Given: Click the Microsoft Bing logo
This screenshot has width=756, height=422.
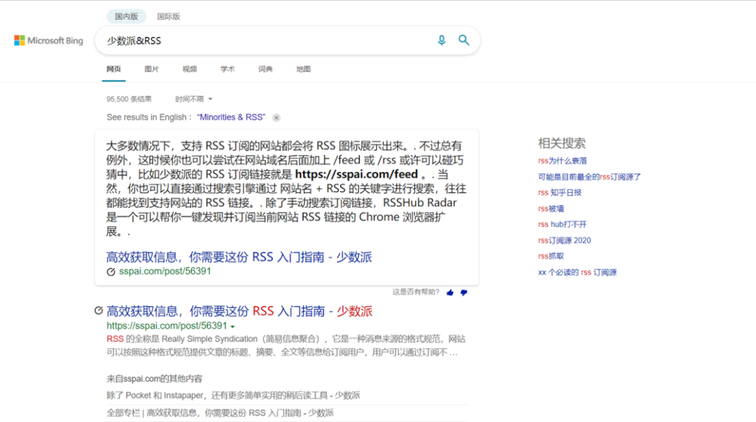Looking at the screenshot, I should coord(49,41).
